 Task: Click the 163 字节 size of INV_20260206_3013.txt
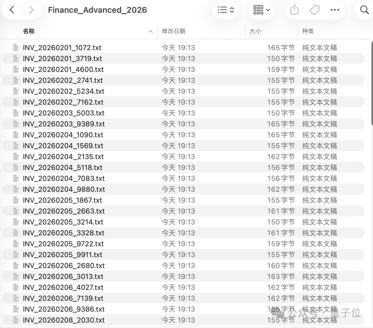pos(281,277)
